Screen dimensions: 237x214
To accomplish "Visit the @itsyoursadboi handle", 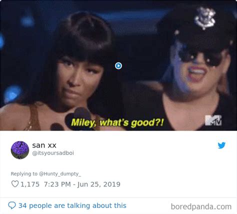I will tap(53, 153).
